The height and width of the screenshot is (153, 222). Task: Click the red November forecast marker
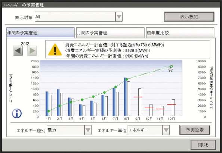pos(160,109)
